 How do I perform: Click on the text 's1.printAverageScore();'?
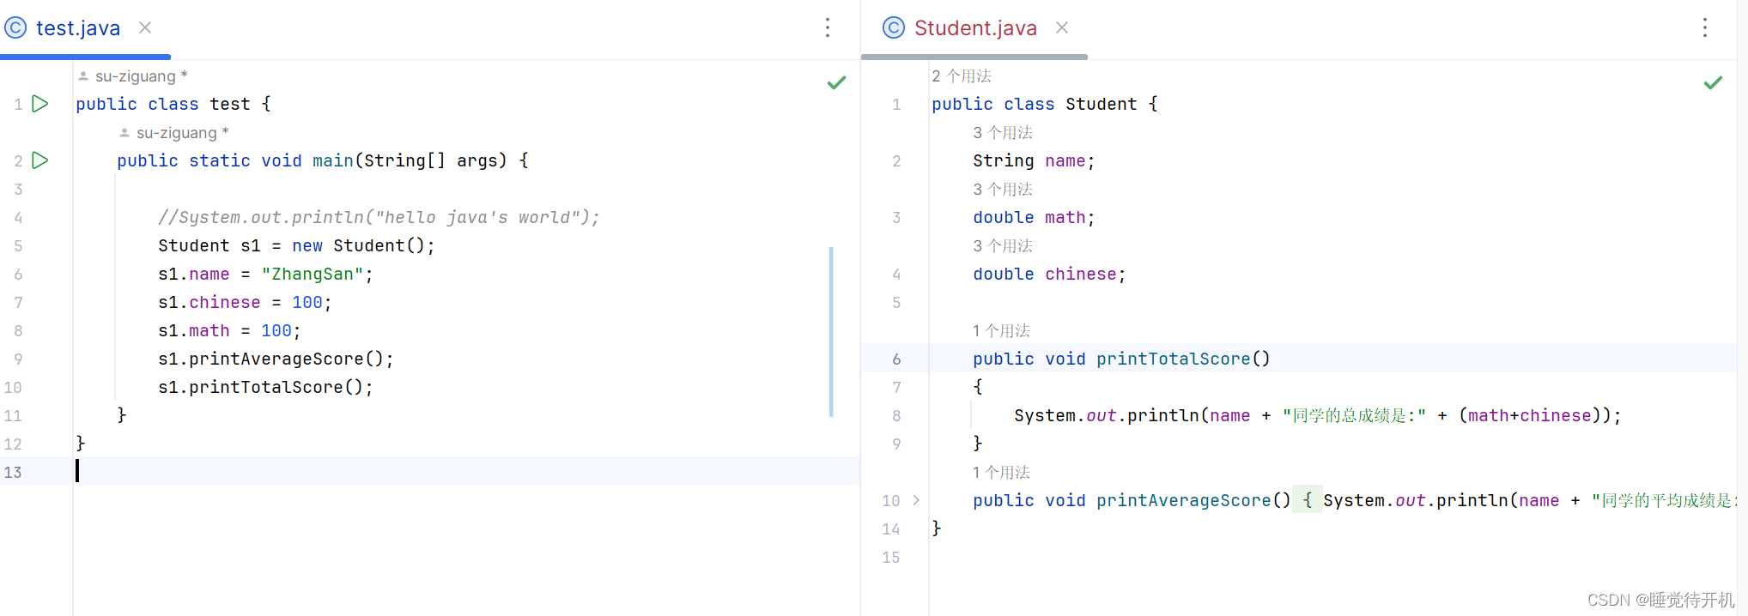point(276,359)
